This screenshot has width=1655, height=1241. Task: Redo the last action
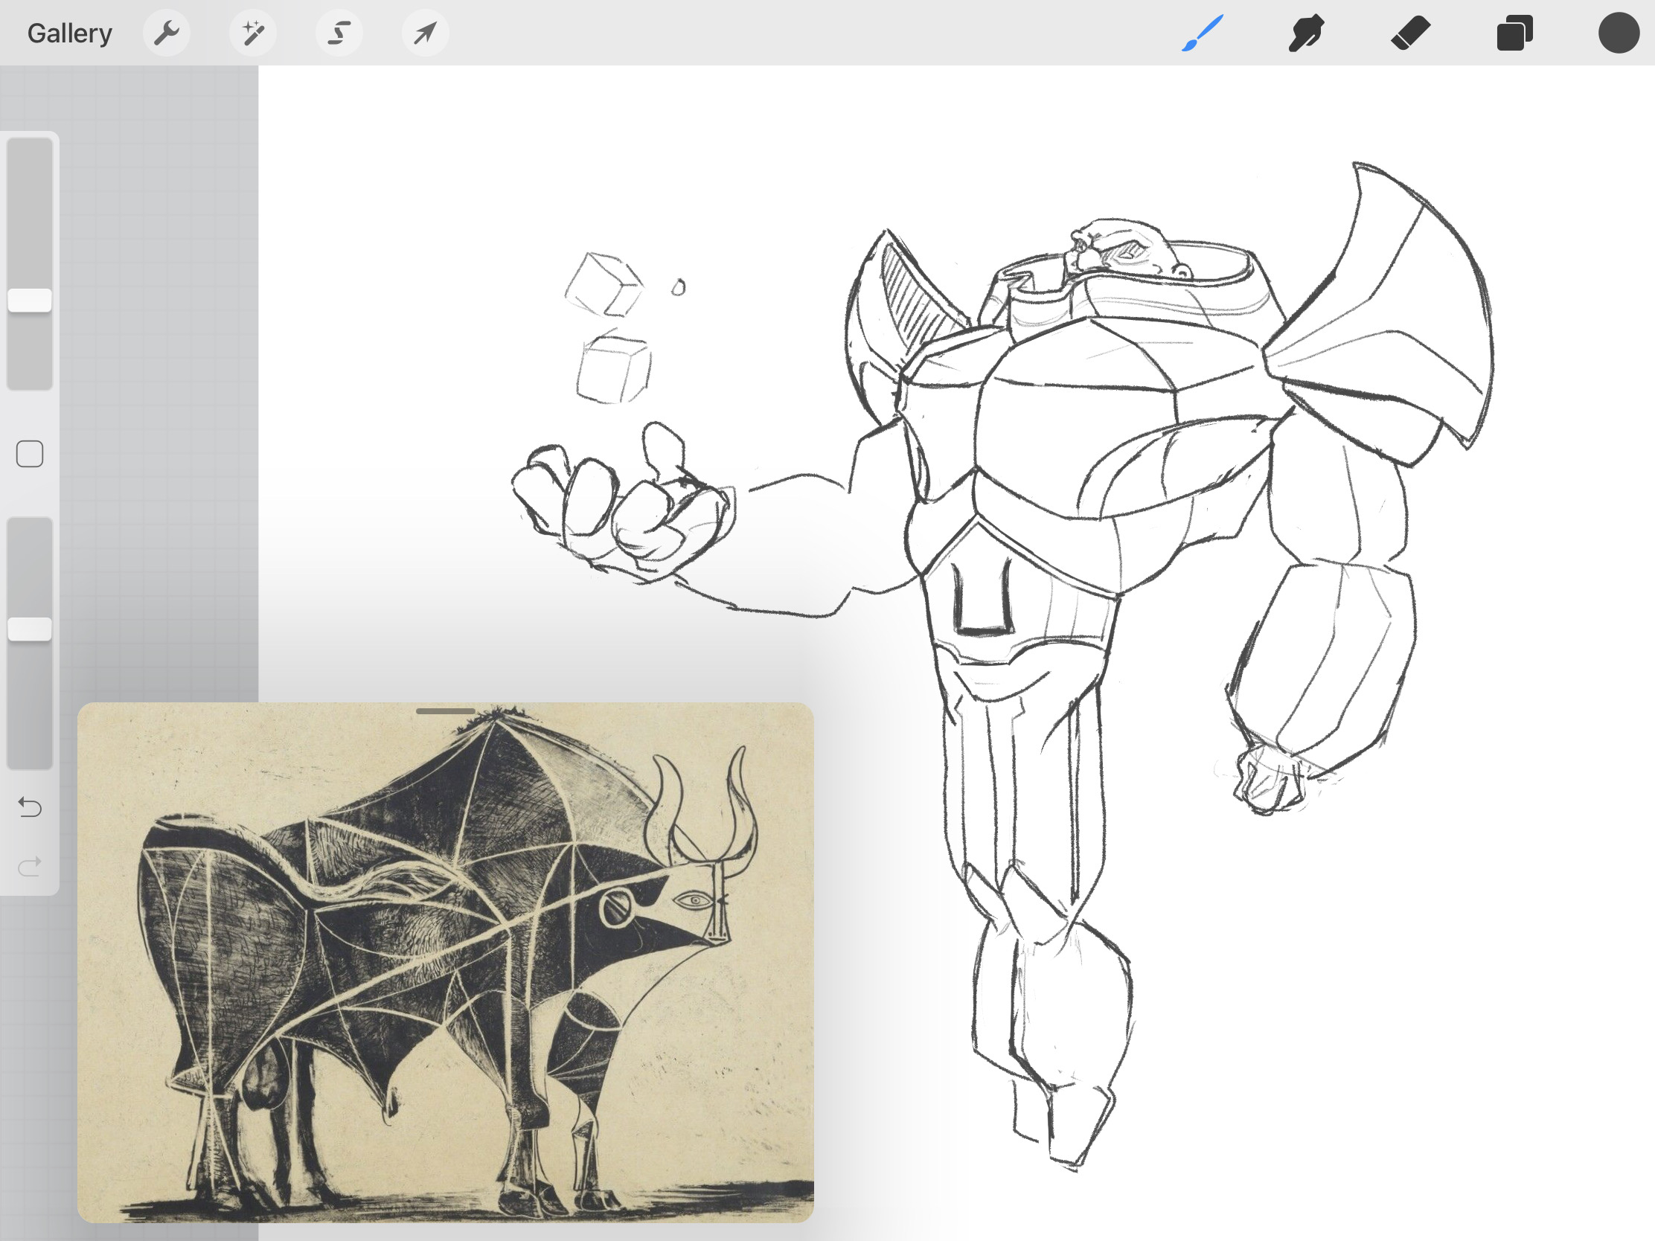[30, 867]
